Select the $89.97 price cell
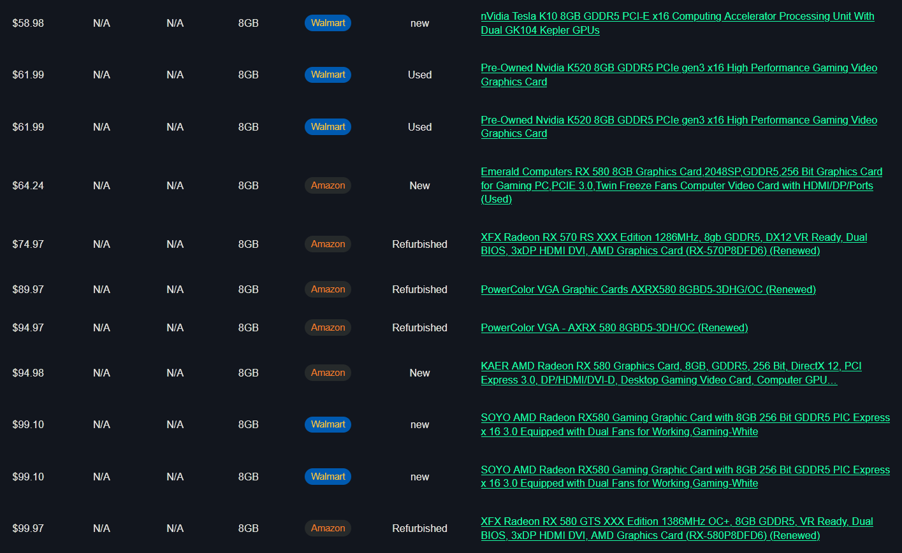Screen dimensions: 902x553 pyautogui.click(x=28, y=289)
